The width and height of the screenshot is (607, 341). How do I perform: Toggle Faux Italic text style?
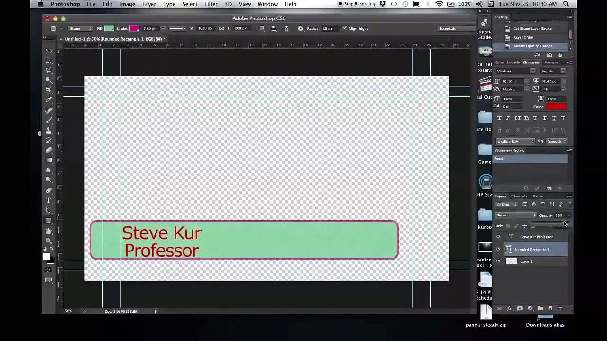click(x=508, y=118)
